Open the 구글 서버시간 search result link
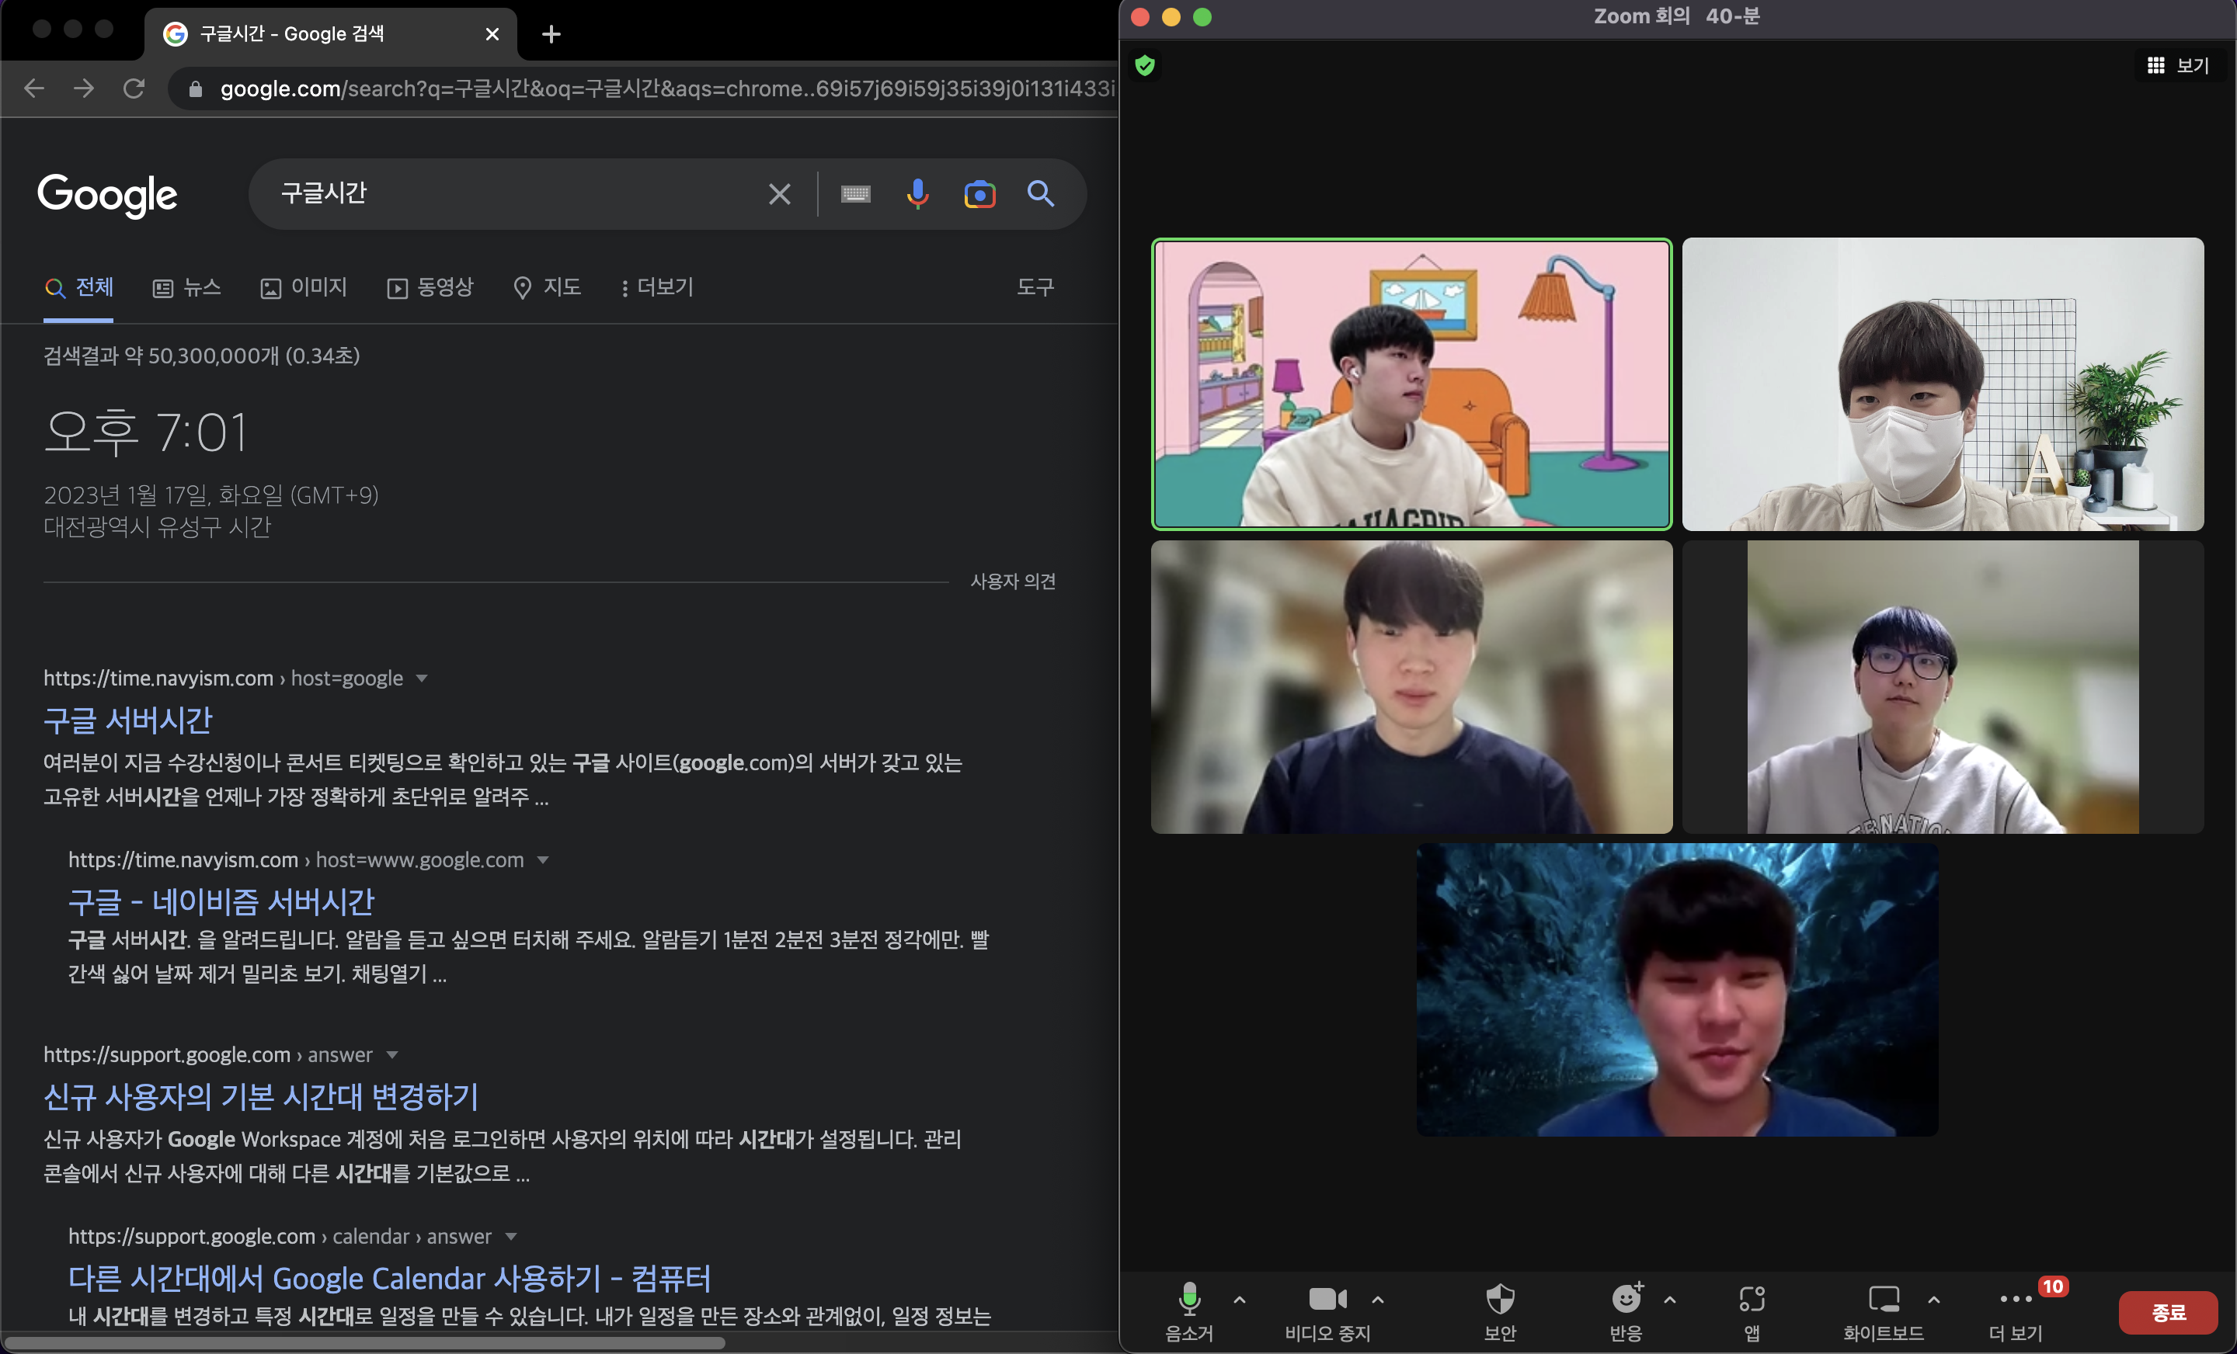The image size is (2237, 1354). tap(128, 720)
